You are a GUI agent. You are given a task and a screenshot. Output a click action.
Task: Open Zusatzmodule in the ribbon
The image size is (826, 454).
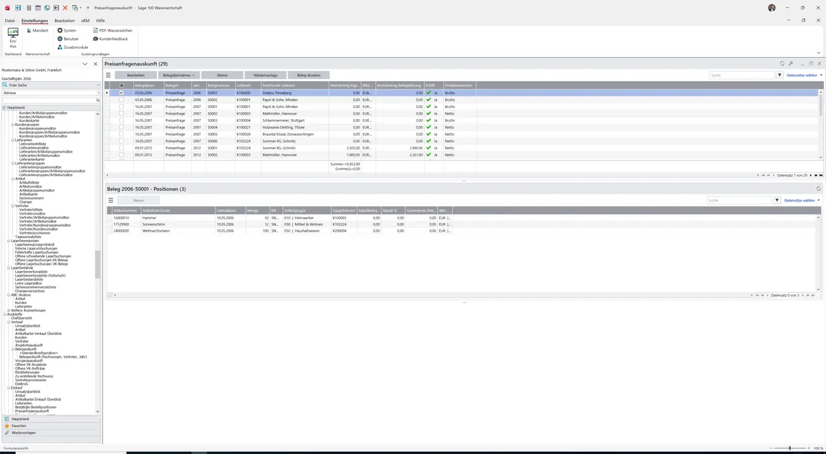(72, 47)
